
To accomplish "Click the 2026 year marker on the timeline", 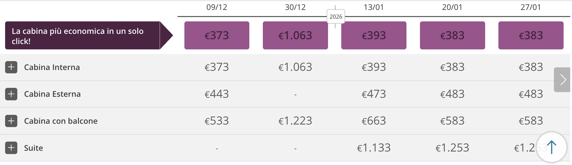I will click(336, 17).
